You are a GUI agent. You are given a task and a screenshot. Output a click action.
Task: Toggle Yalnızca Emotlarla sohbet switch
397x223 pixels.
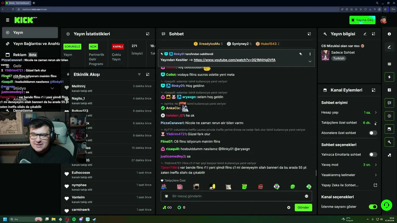[373, 155]
